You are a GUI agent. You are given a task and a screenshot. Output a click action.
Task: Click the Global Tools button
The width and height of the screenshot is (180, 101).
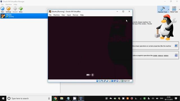coord(174,10)
